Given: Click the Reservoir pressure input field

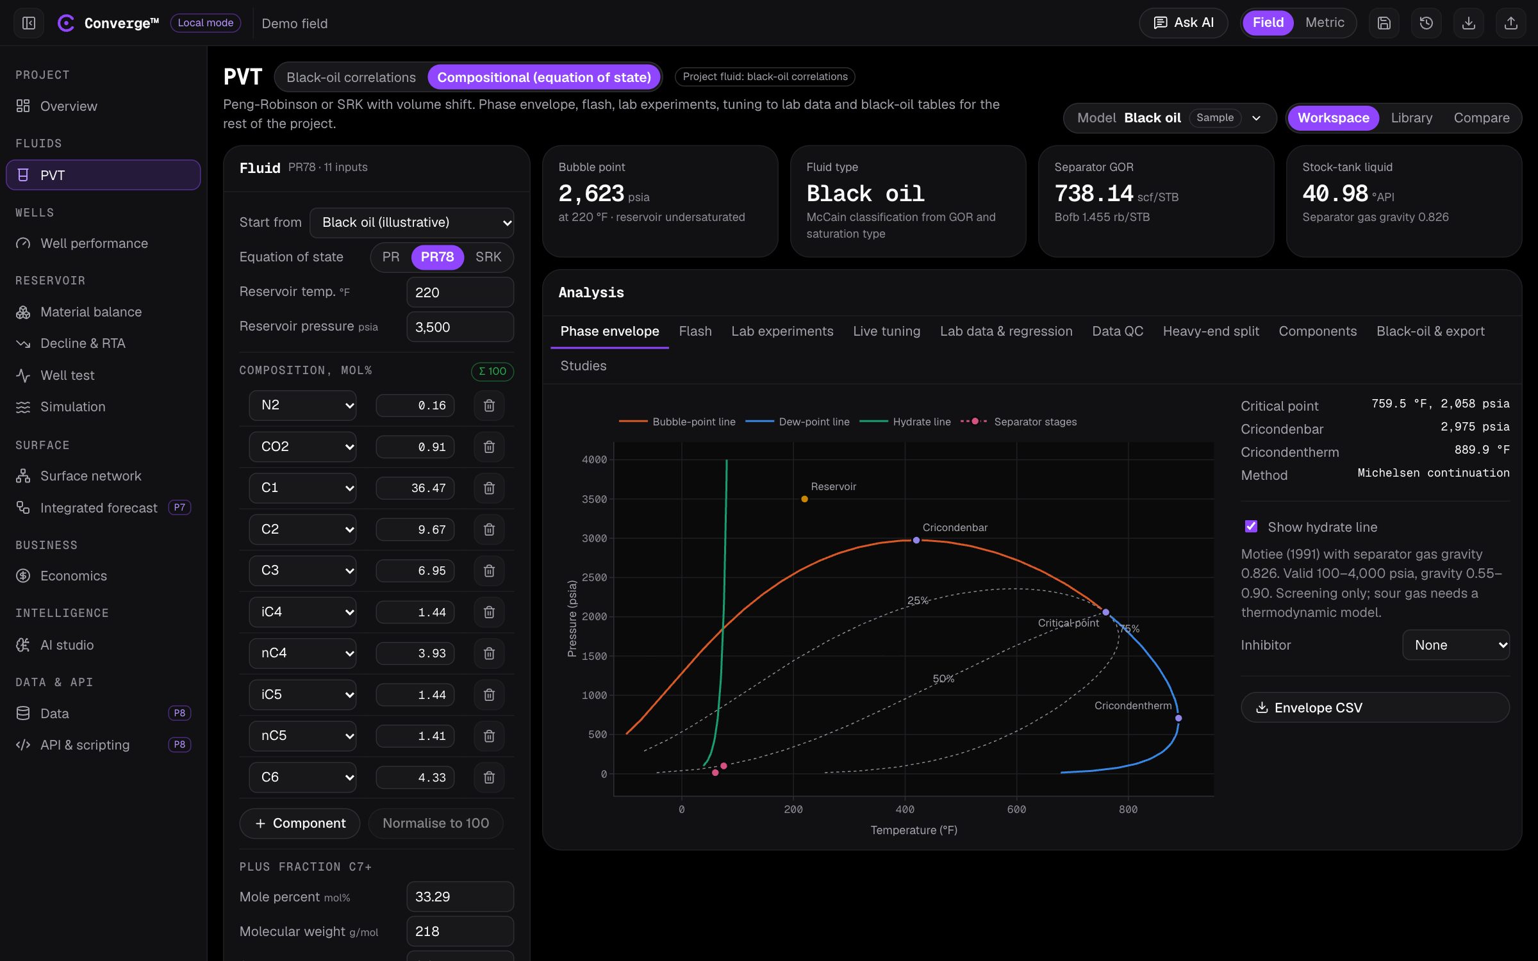Looking at the screenshot, I should click(460, 327).
